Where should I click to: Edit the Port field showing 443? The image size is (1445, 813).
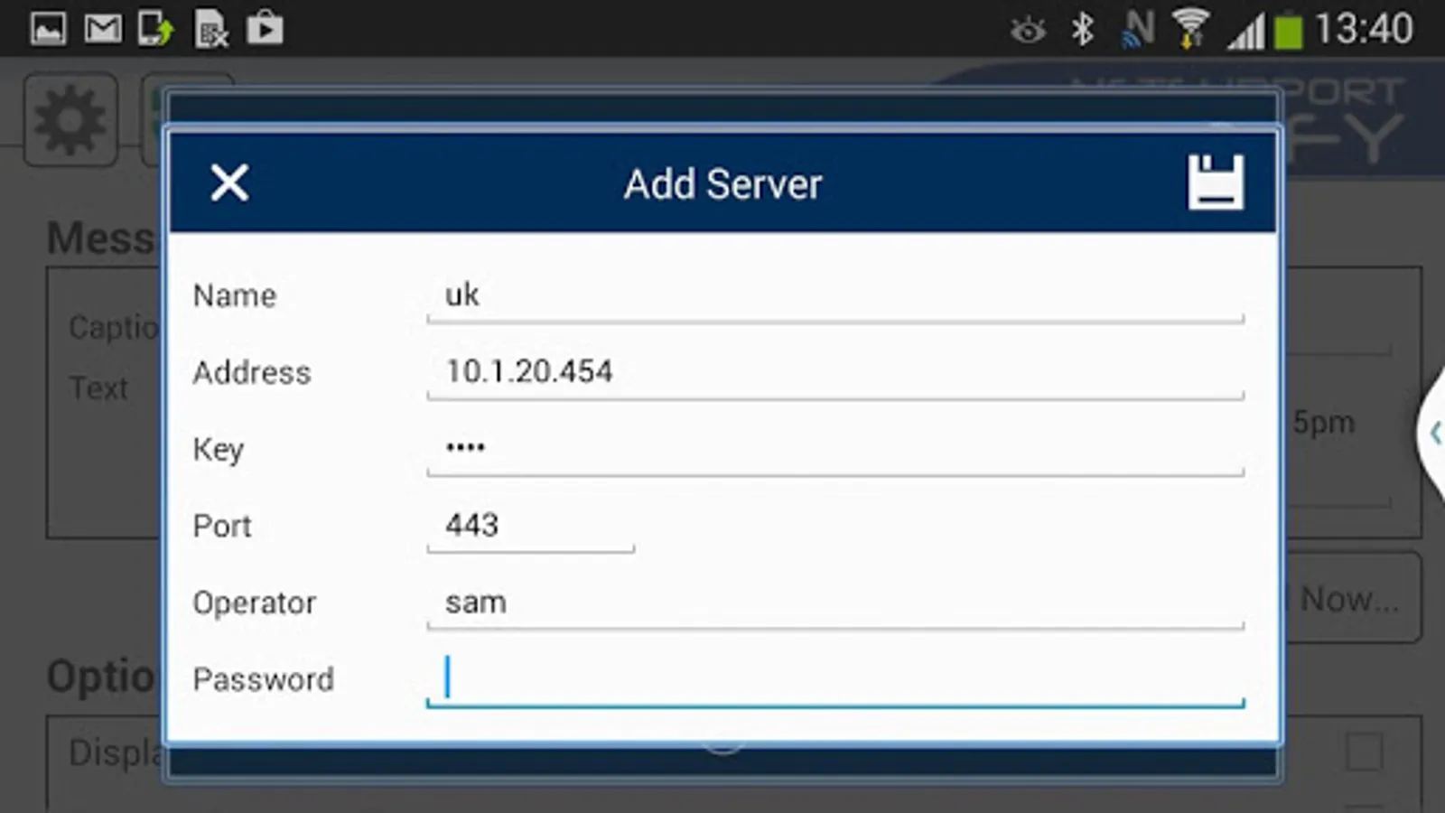point(531,526)
